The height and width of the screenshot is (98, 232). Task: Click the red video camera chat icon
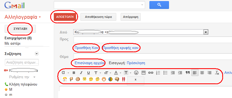6,71
